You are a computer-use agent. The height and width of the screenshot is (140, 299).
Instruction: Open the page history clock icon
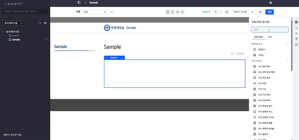pos(227,12)
